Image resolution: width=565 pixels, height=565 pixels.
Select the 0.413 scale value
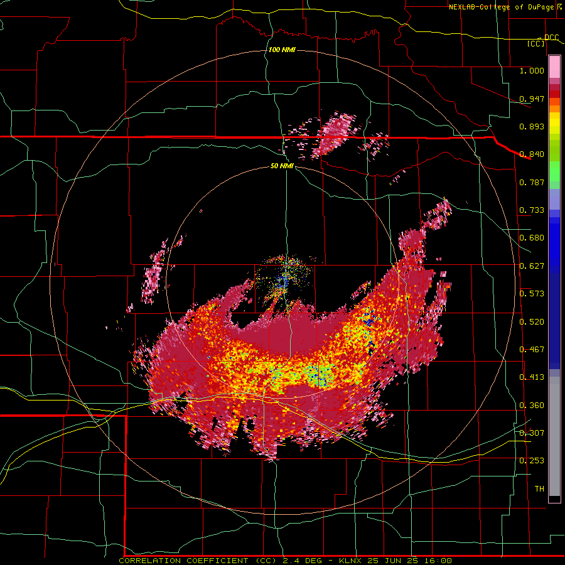coord(532,377)
